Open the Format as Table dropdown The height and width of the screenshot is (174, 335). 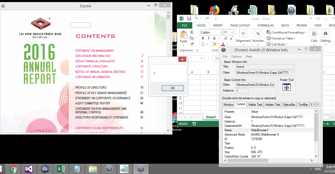pyautogui.click(x=281, y=38)
